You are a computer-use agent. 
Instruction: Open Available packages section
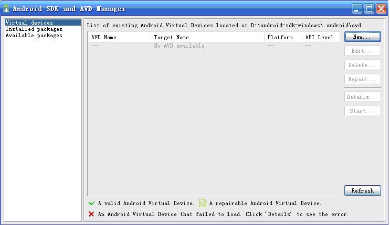(x=34, y=36)
